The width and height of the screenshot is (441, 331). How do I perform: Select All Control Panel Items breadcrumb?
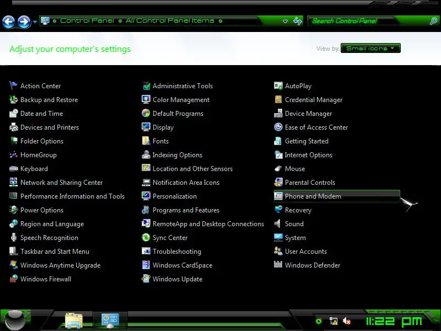click(x=170, y=20)
